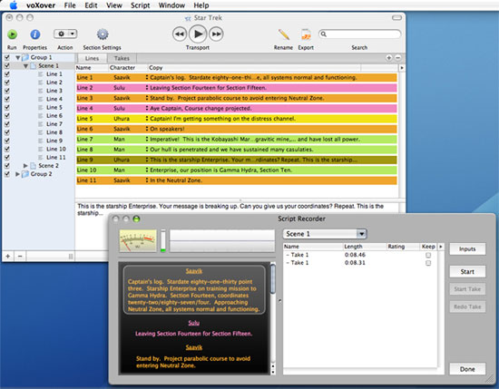Viewport: 499px width, 389px height.
Task: Switch to the Takes tab
Action: (122, 58)
